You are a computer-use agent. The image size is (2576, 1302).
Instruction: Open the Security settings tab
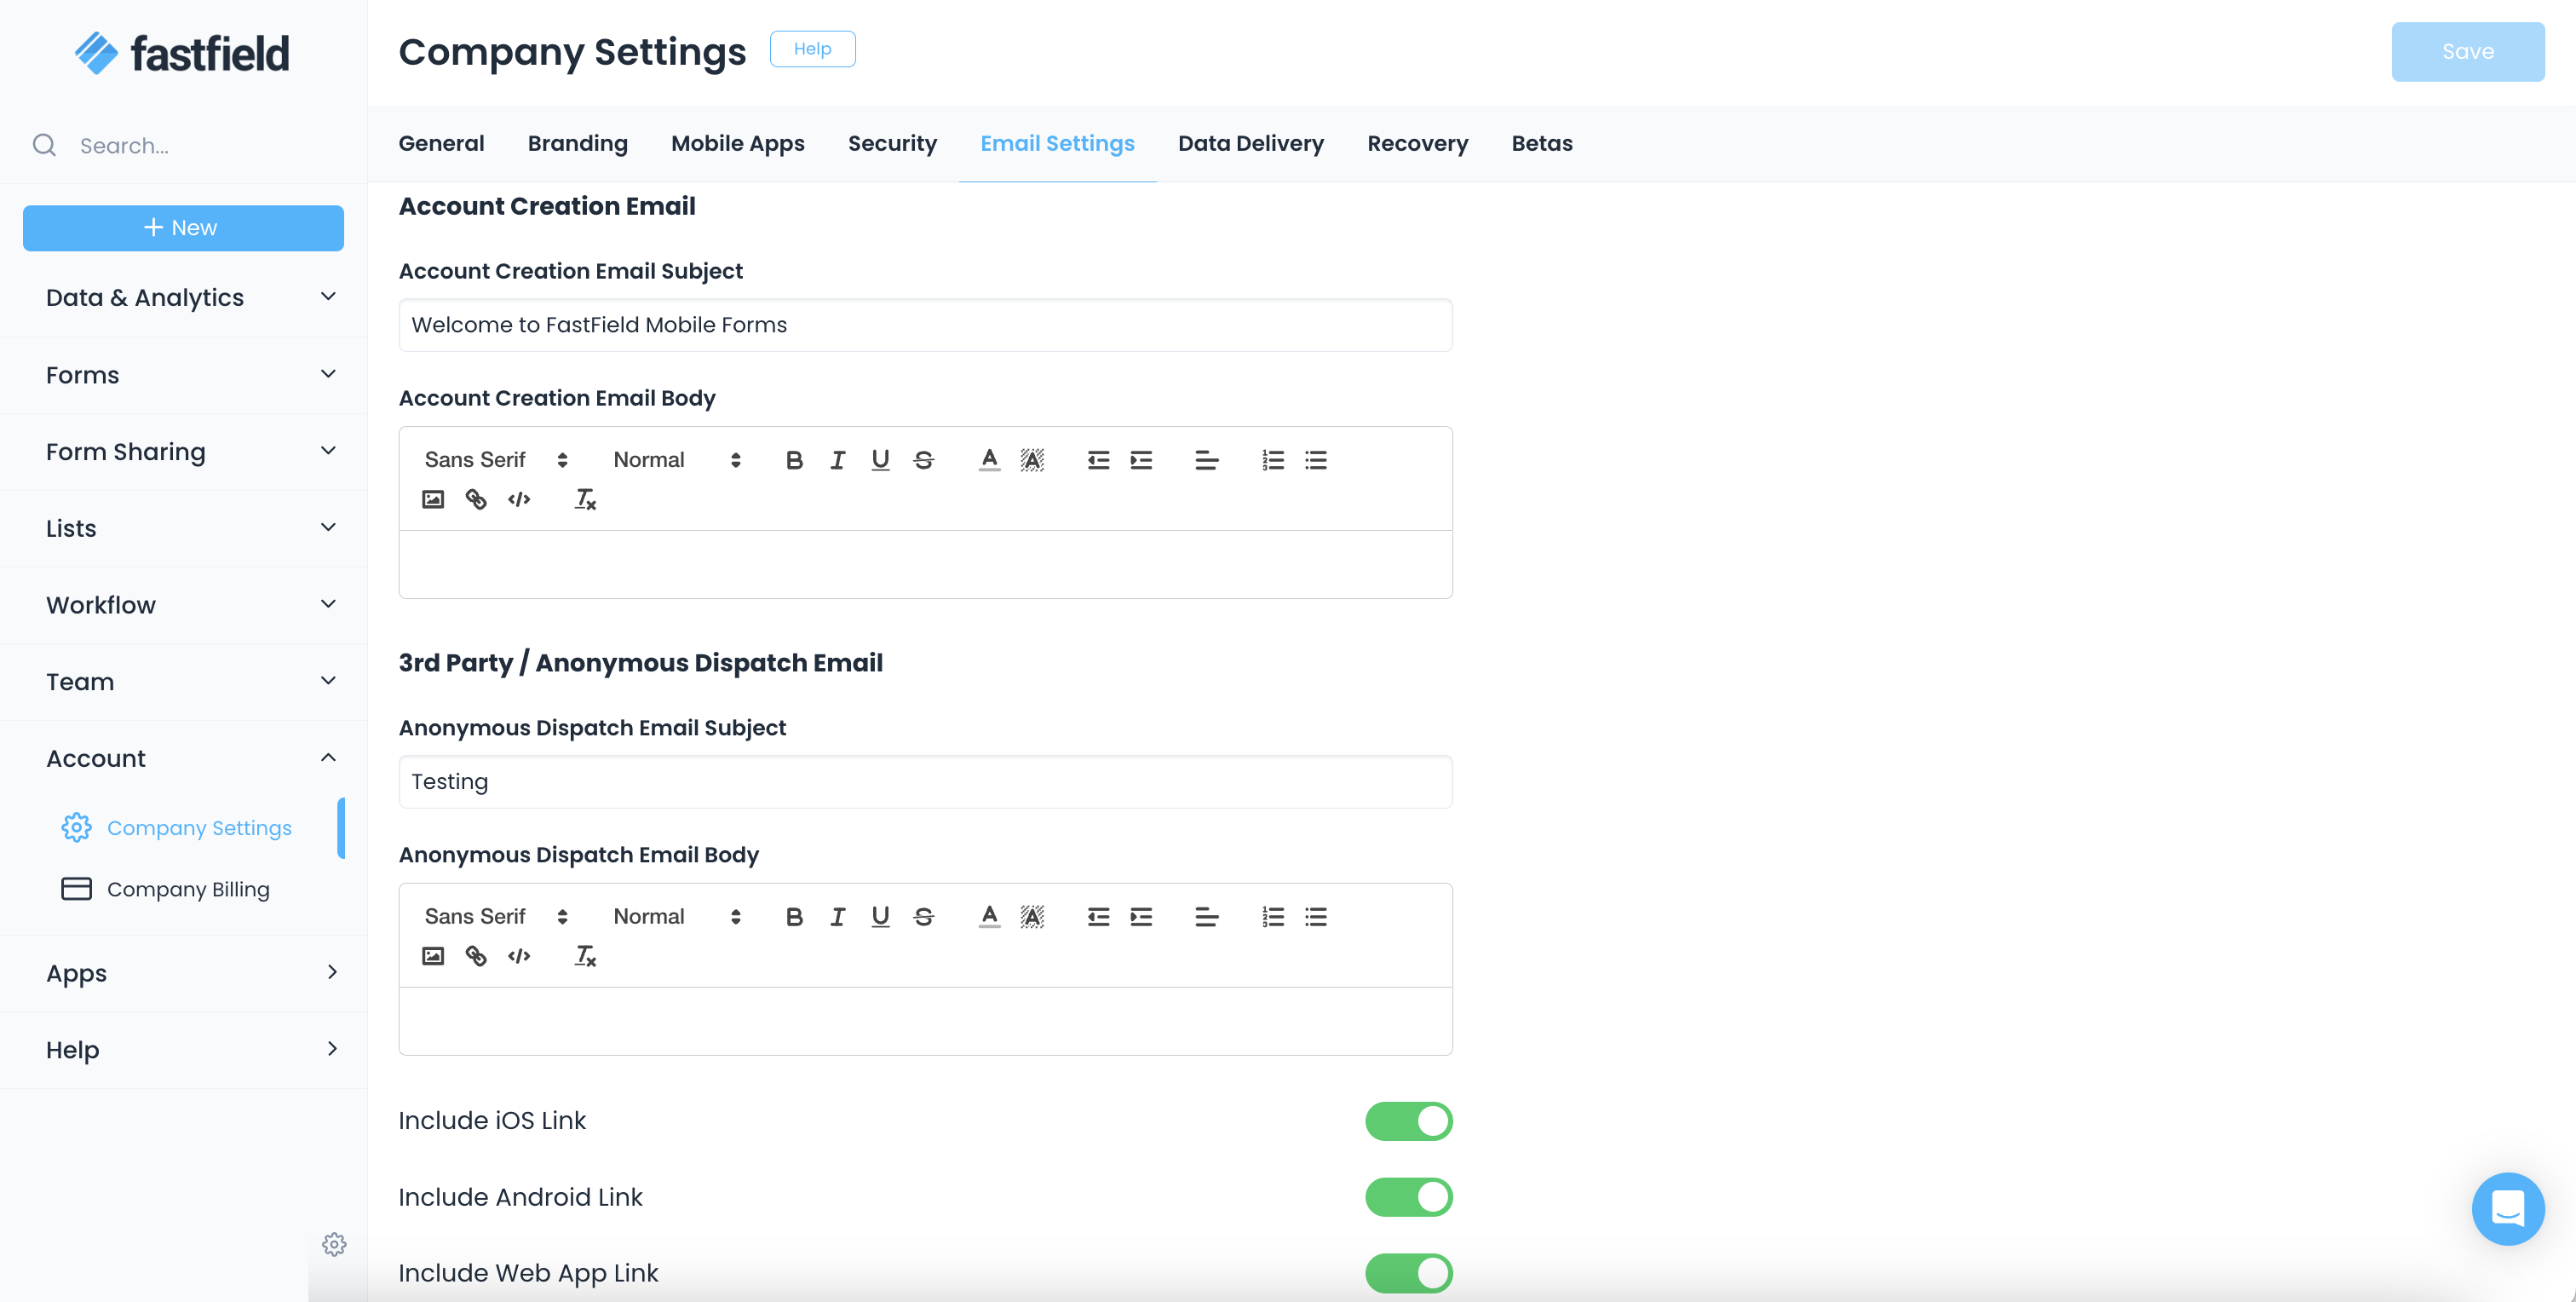pos(892,143)
